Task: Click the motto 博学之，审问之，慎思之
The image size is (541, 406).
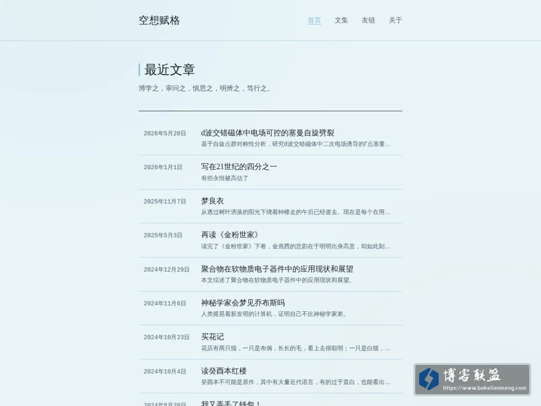Action: click(x=205, y=88)
